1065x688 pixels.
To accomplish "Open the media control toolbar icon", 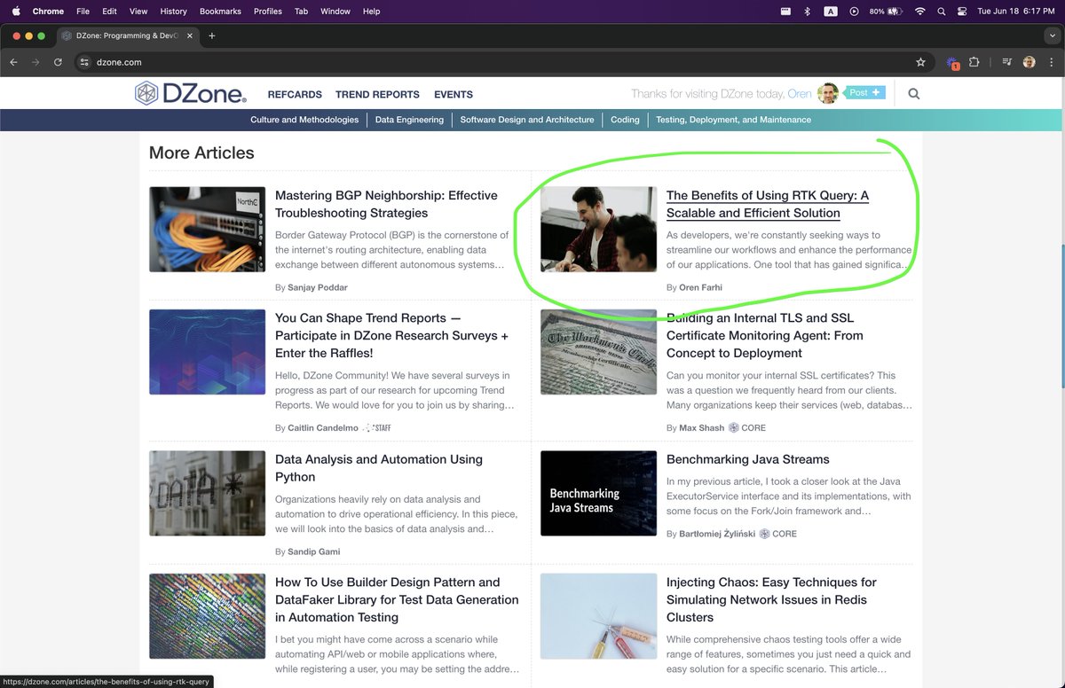I will point(1006,62).
